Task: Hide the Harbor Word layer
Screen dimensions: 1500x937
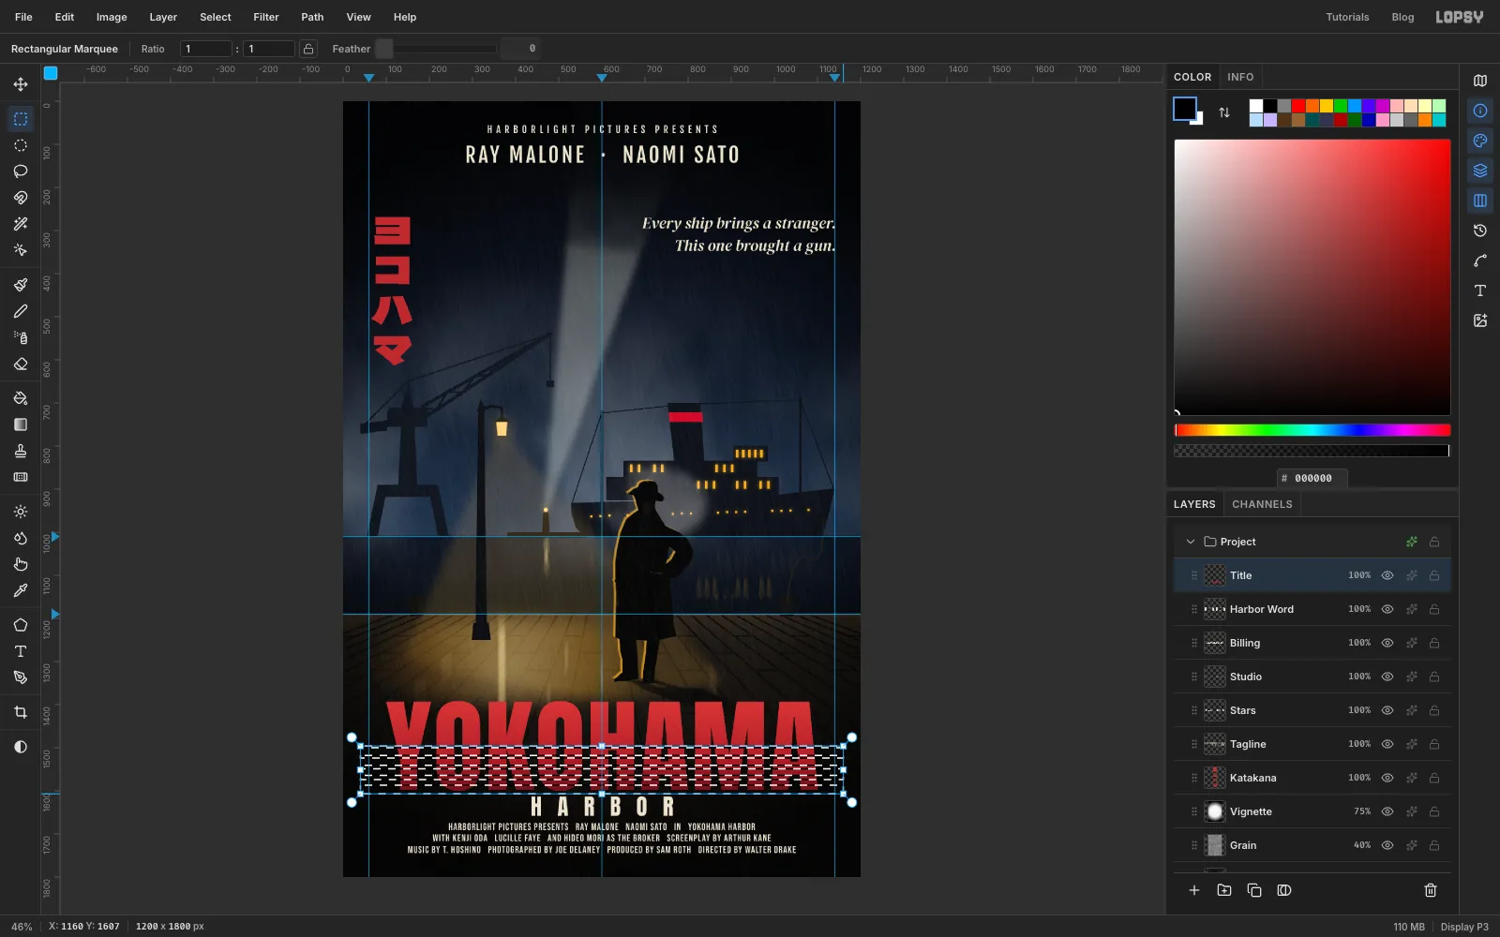Action: [1387, 609]
